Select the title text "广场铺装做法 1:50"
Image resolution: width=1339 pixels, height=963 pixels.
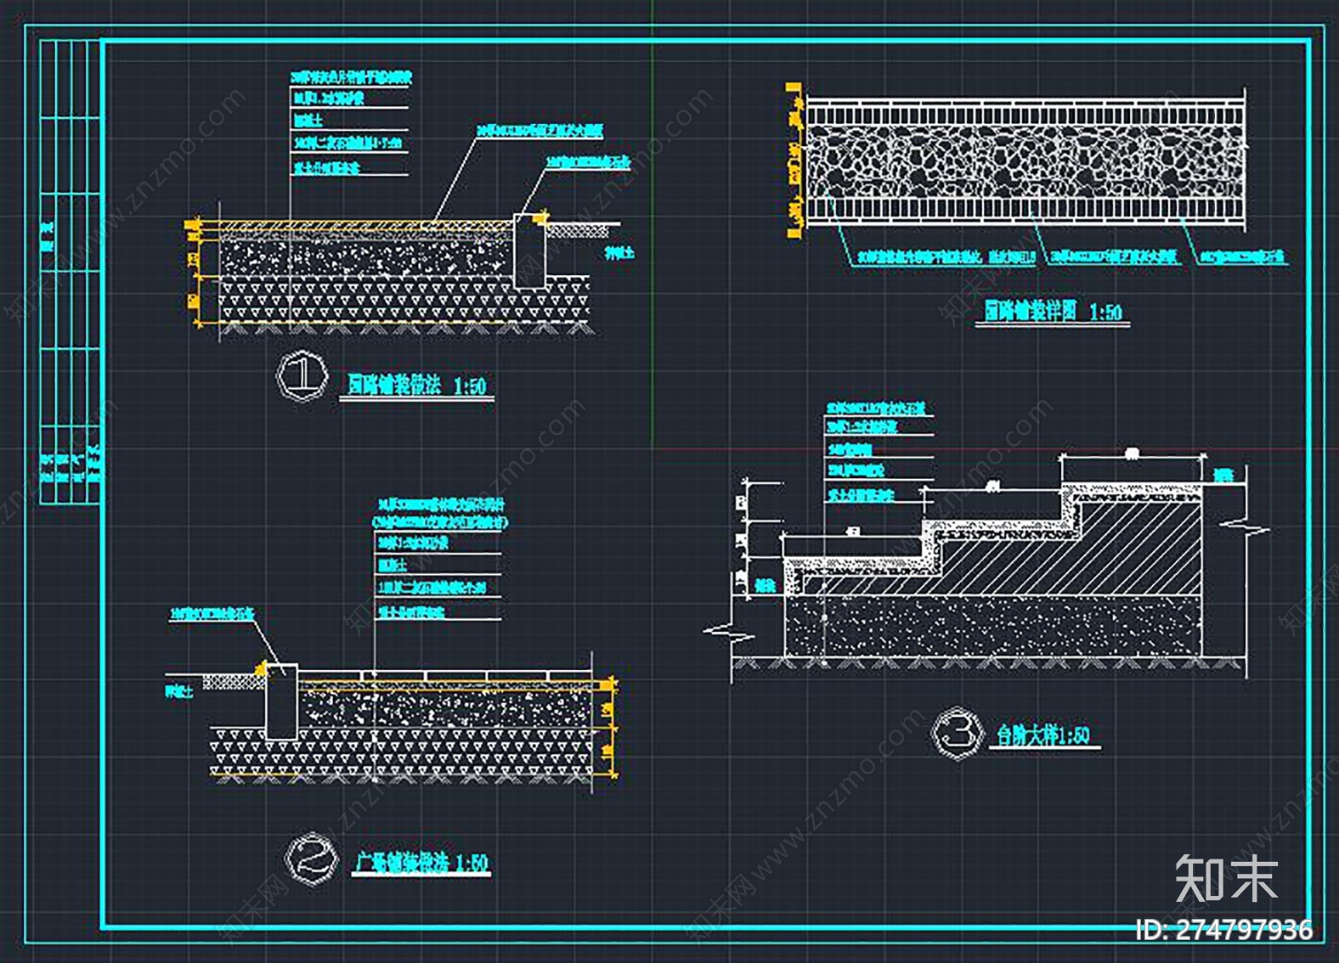click(x=422, y=863)
